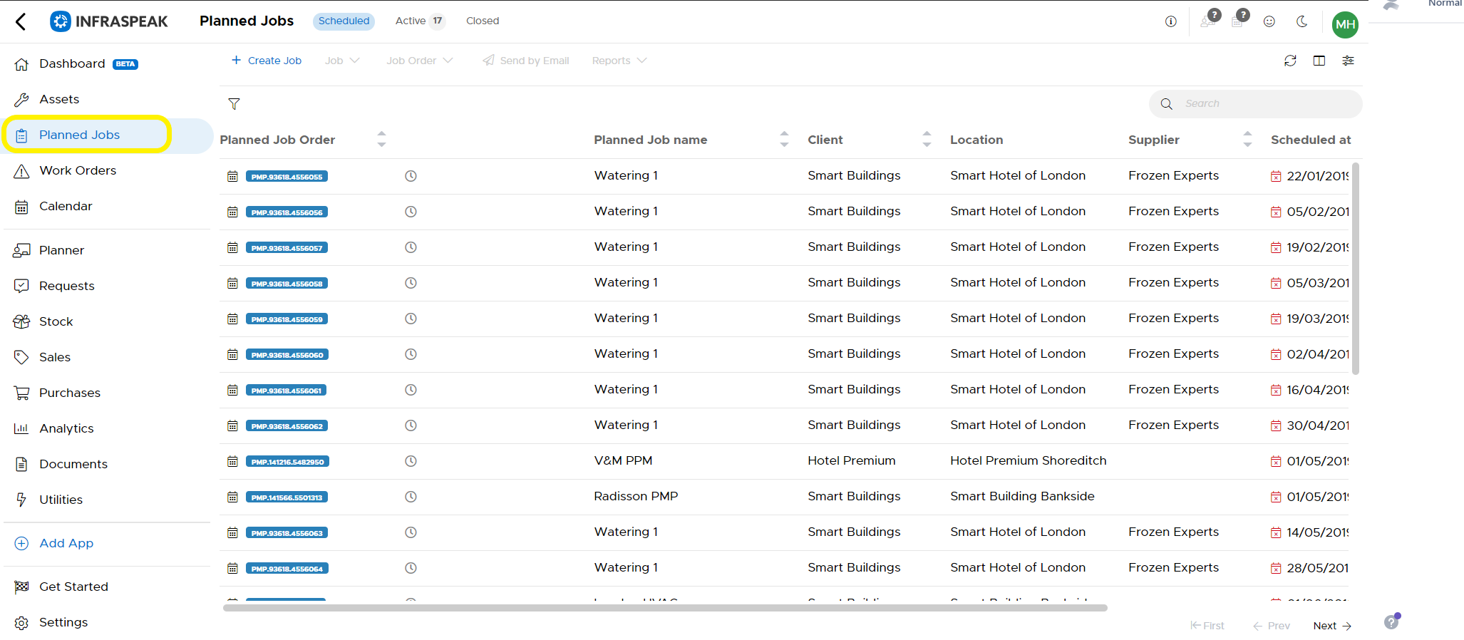Screen dimensions: 1464x640
Task: Select the Radisson PMP job name
Action: [636, 496]
